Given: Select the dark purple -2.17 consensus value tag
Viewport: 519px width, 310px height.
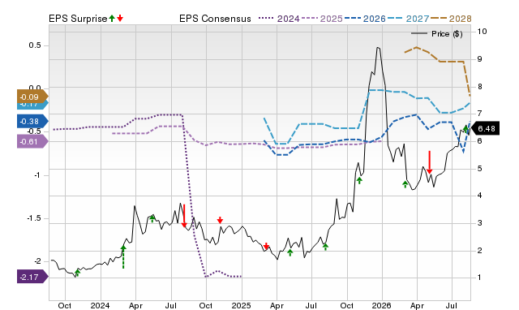Looking at the screenshot, I should coord(32,277).
